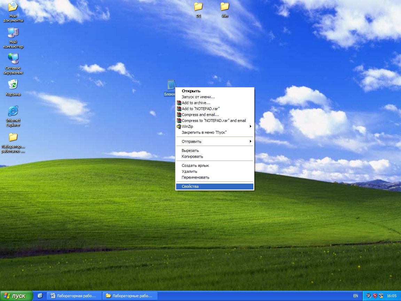Choose Копировать in the context menu
Screen dimensions: 401x301
pyautogui.click(x=215, y=156)
